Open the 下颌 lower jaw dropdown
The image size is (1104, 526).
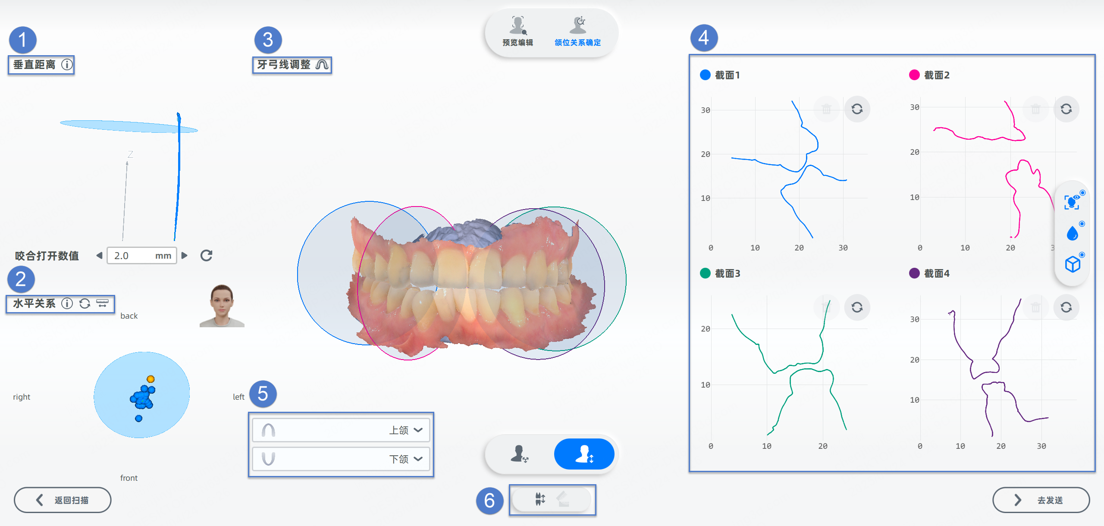coord(341,459)
